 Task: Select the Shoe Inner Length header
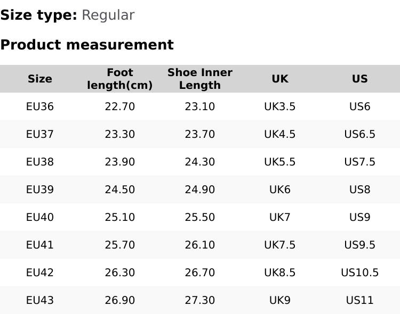[200, 79]
